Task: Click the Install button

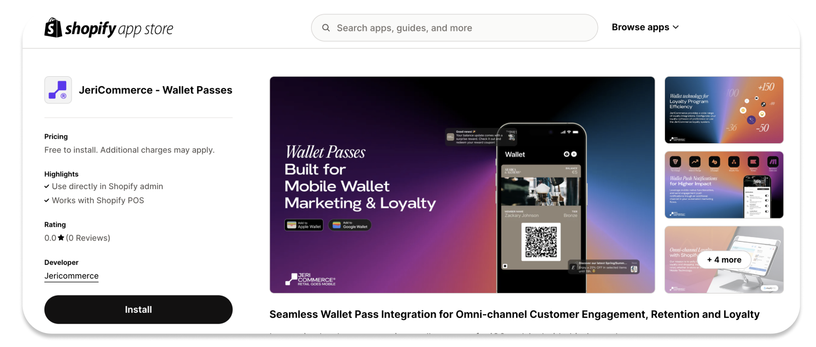Action: pos(138,310)
